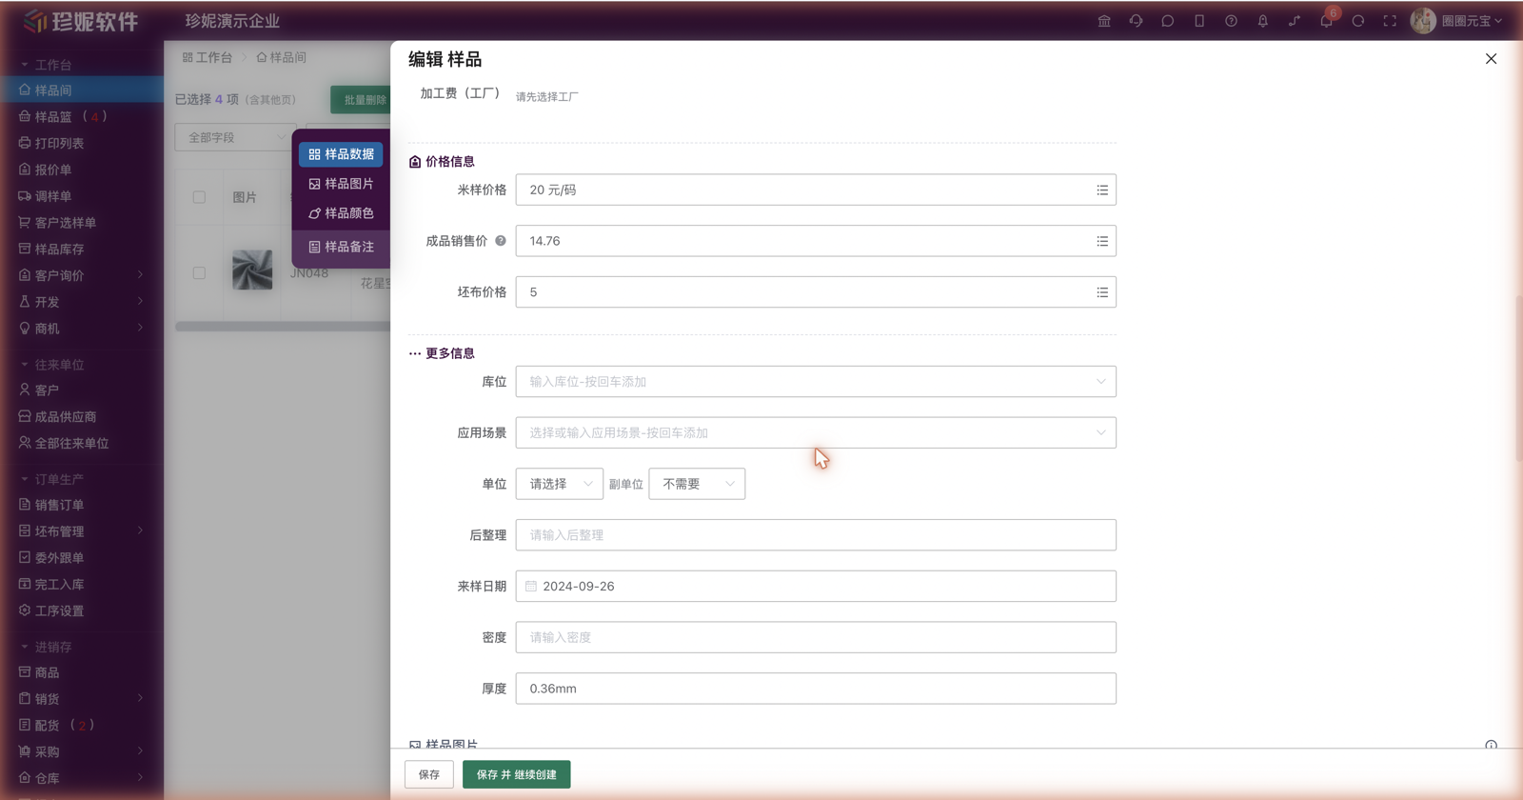1523x800 pixels.
Task: Open the 来样日期 date picker
Action: [816, 587]
